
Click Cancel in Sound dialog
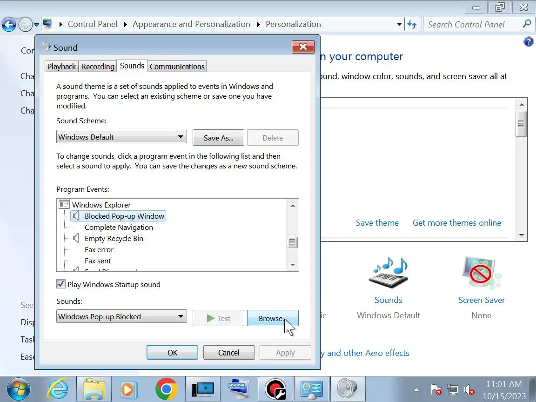pos(229,352)
